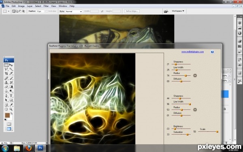The height and width of the screenshot is (152, 243).
Task: Select the Move tool
Action: pos(11,65)
